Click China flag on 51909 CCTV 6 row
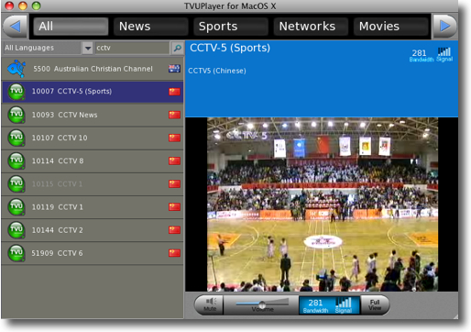This screenshot has width=471, height=332. (174, 253)
